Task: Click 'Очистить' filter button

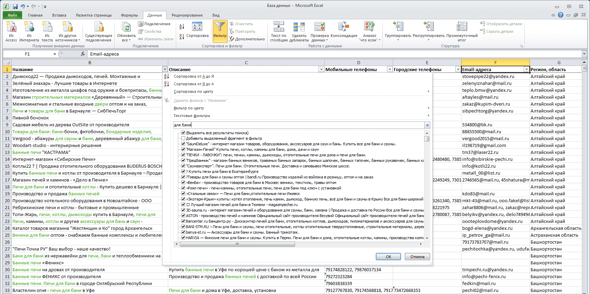Action: coord(241,24)
